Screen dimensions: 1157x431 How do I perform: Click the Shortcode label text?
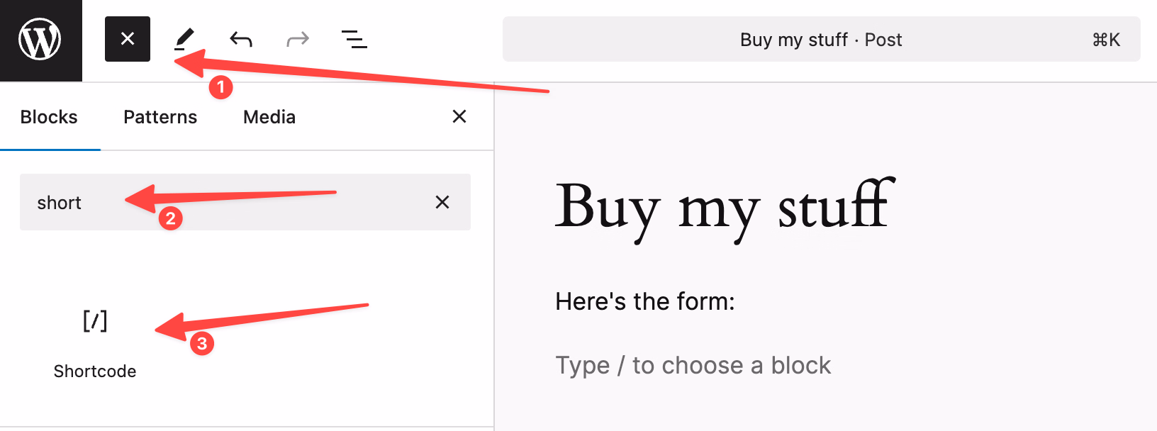95,371
